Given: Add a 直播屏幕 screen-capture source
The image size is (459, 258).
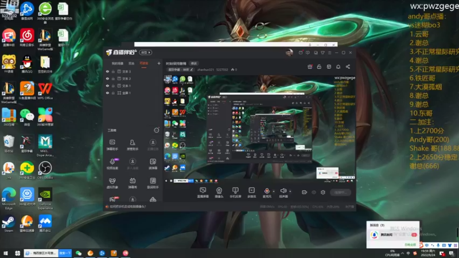Looking at the screenshot, I should [203, 193].
